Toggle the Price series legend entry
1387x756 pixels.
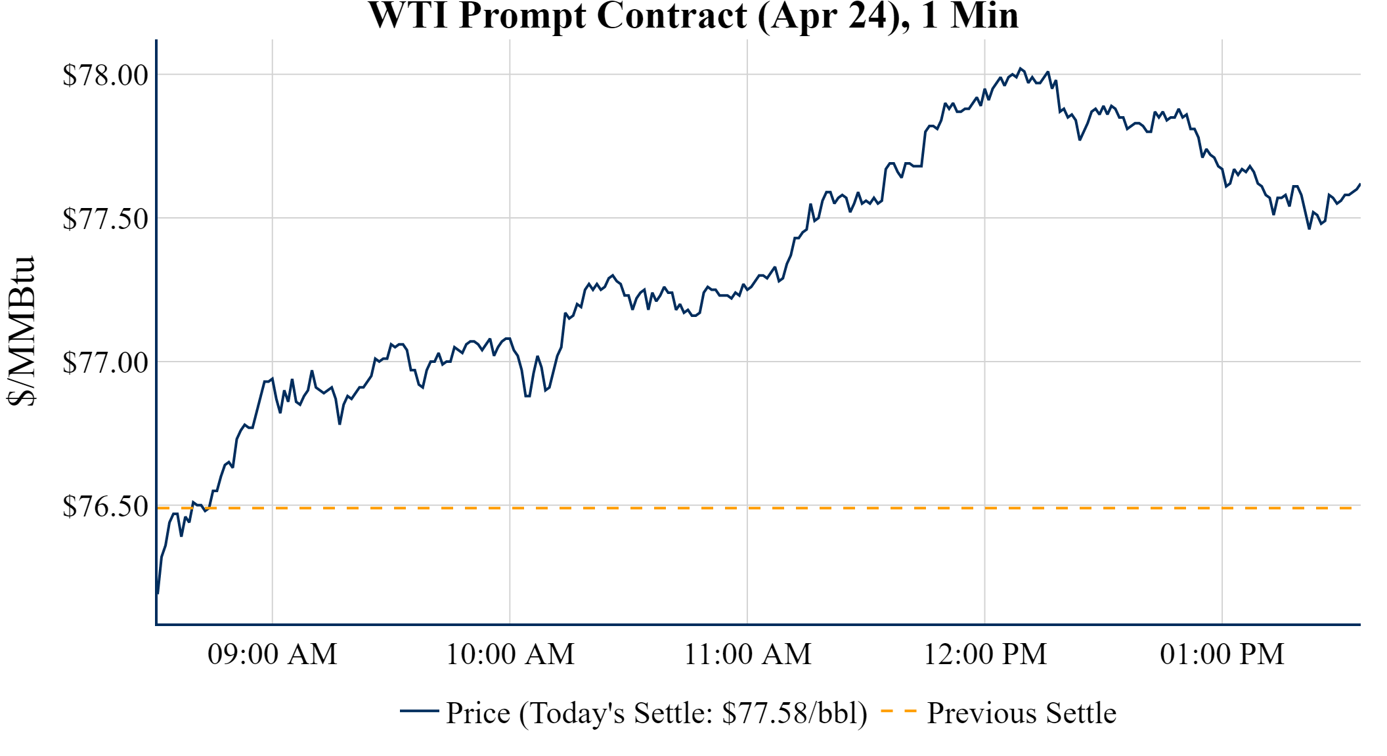[x=656, y=713]
